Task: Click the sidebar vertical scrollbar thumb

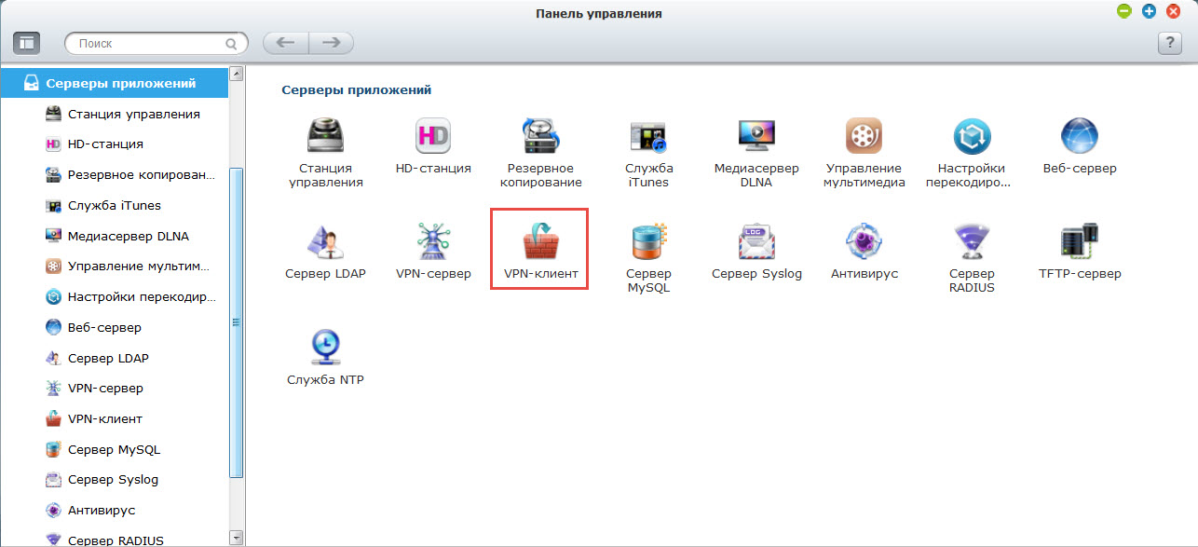Action: pyautogui.click(x=237, y=323)
